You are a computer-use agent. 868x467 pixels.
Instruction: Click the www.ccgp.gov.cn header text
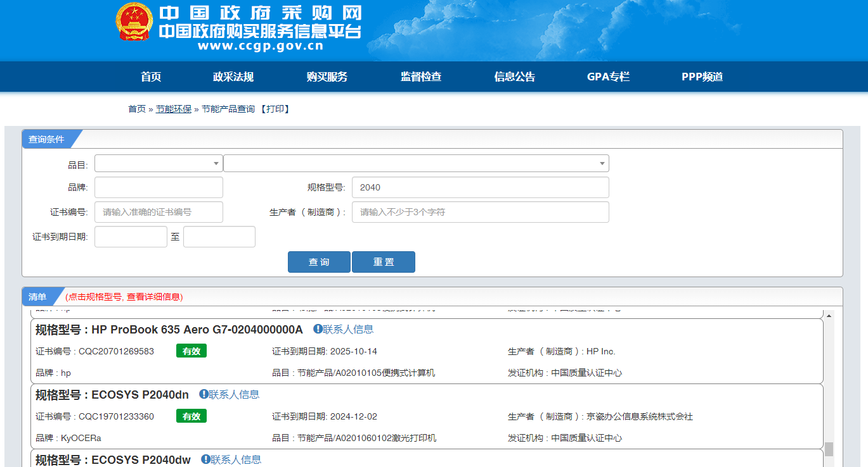coord(261,46)
